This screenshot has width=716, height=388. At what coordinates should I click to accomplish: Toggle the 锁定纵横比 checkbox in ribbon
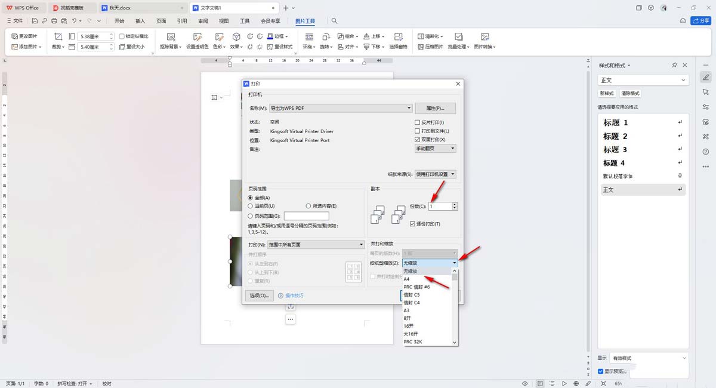121,36
